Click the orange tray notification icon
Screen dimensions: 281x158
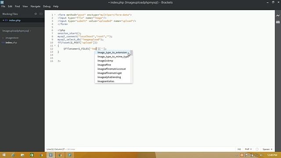(242, 155)
